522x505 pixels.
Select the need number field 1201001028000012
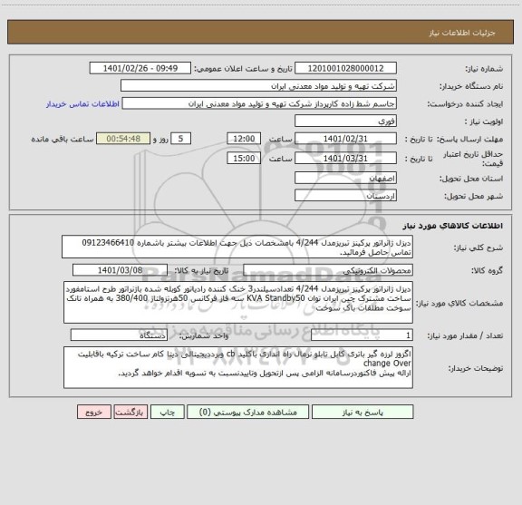tap(345, 68)
